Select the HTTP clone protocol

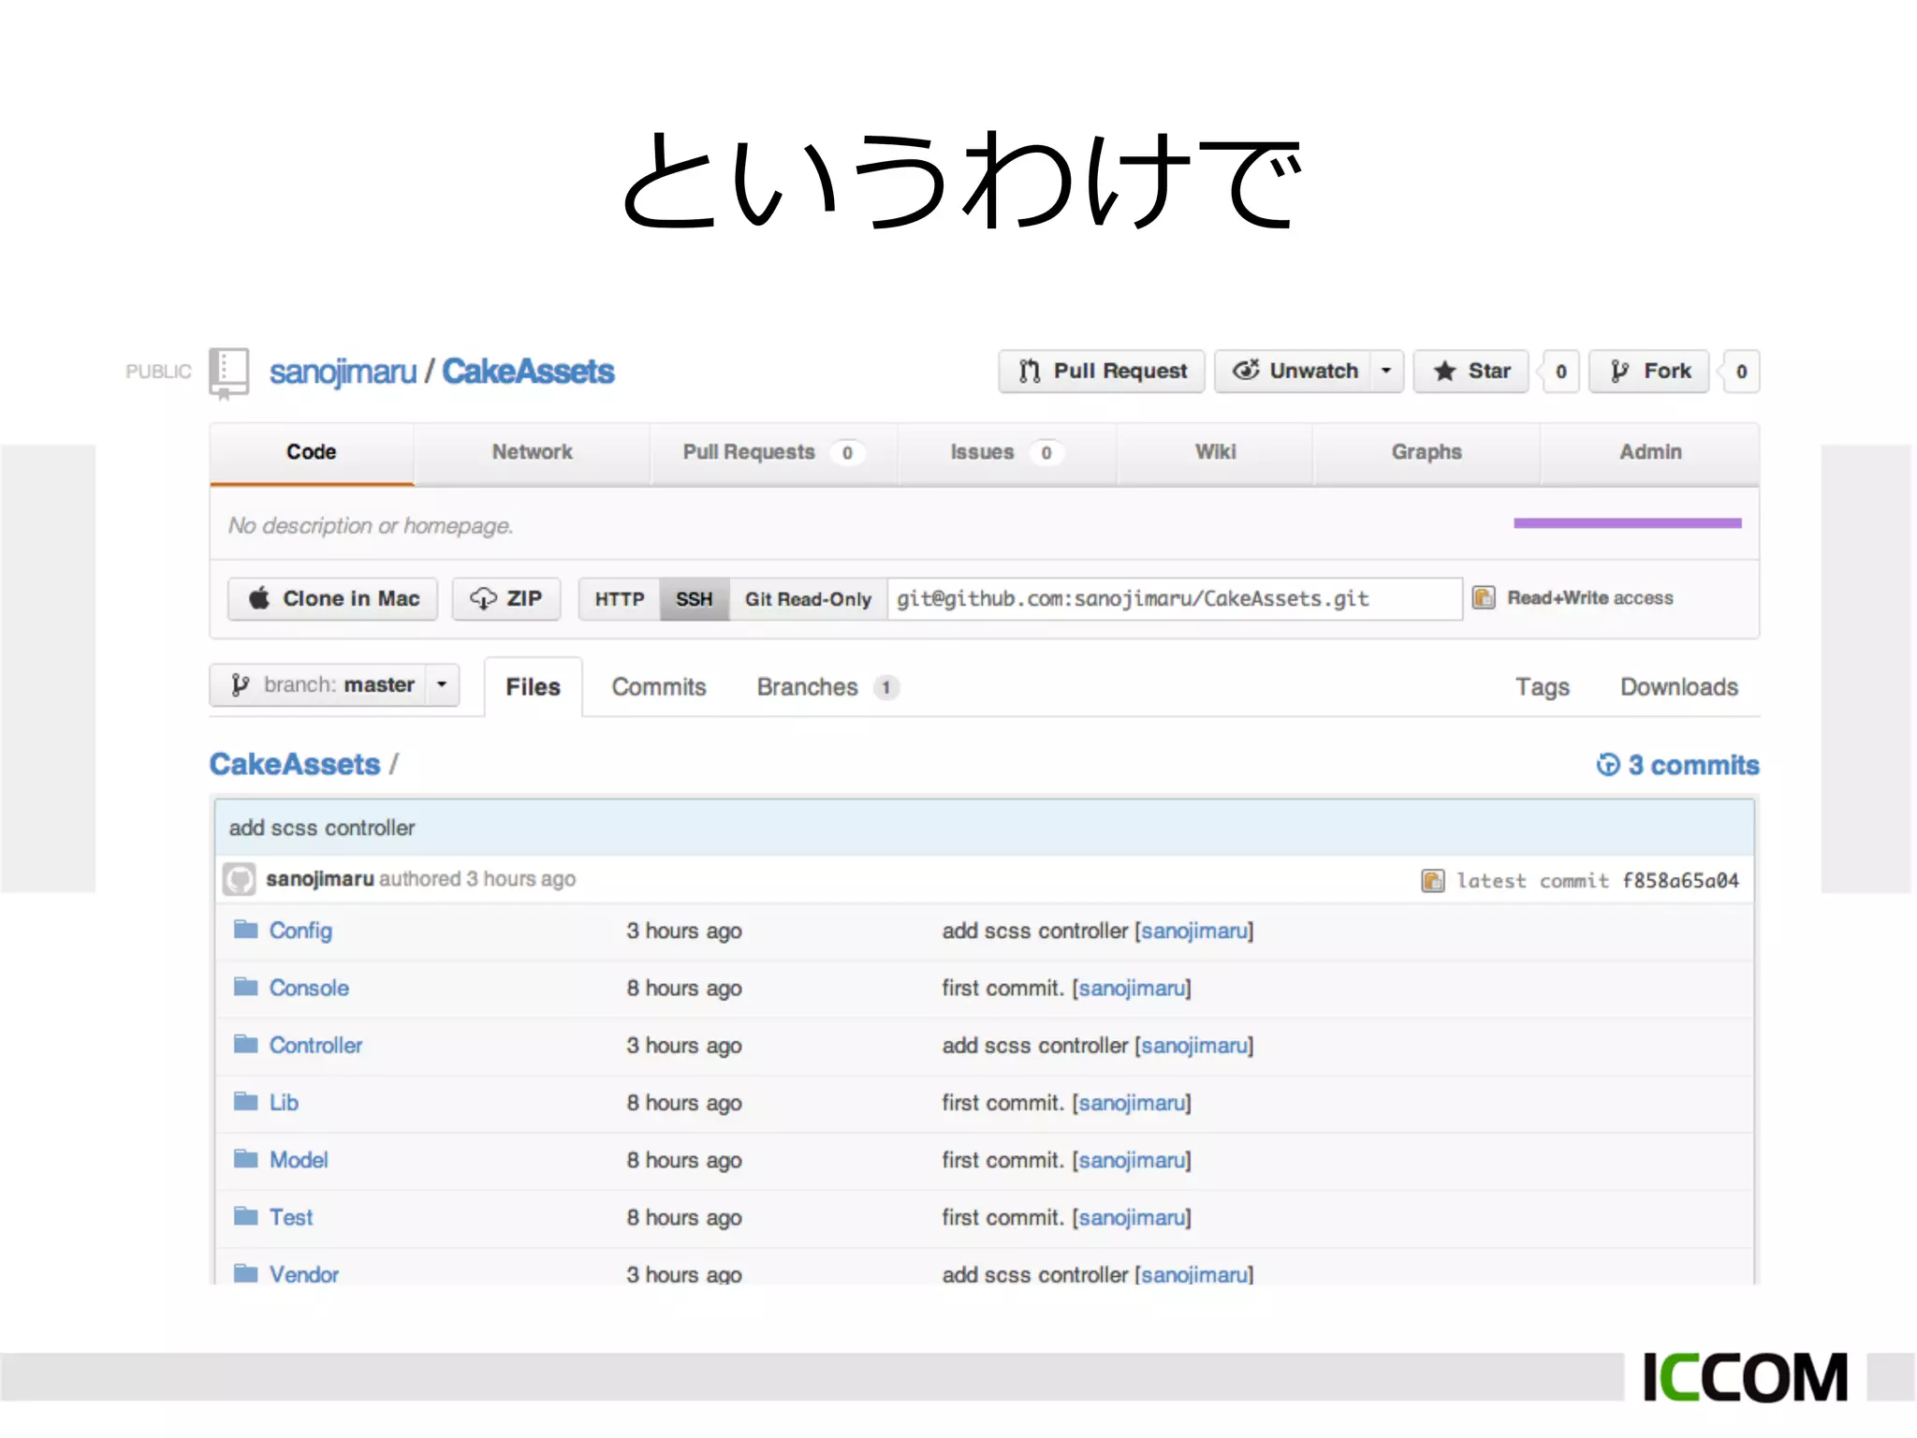[x=620, y=599]
